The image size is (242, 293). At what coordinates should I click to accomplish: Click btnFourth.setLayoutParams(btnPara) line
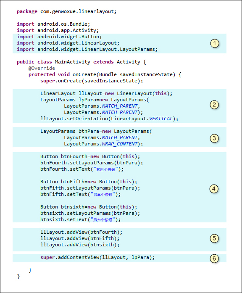92,163
